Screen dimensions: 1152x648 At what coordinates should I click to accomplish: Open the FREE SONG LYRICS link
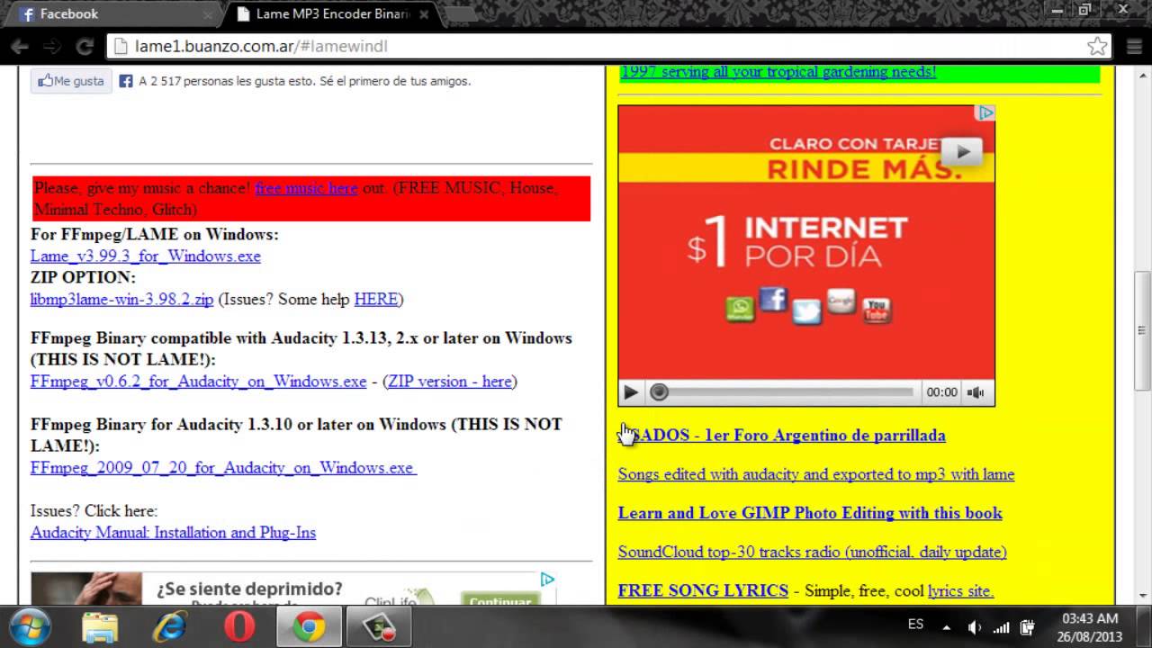(703, 590)
